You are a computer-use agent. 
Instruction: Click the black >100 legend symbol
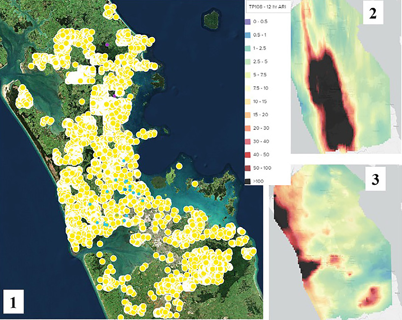(248, 181)
